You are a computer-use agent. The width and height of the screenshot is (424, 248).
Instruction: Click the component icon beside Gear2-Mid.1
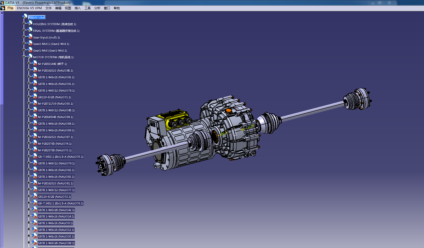coord(30,43)
